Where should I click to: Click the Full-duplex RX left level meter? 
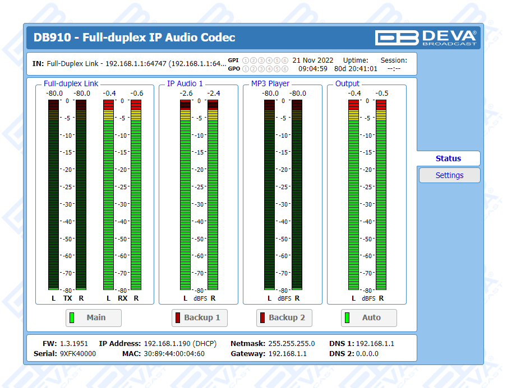coord(109,195)
